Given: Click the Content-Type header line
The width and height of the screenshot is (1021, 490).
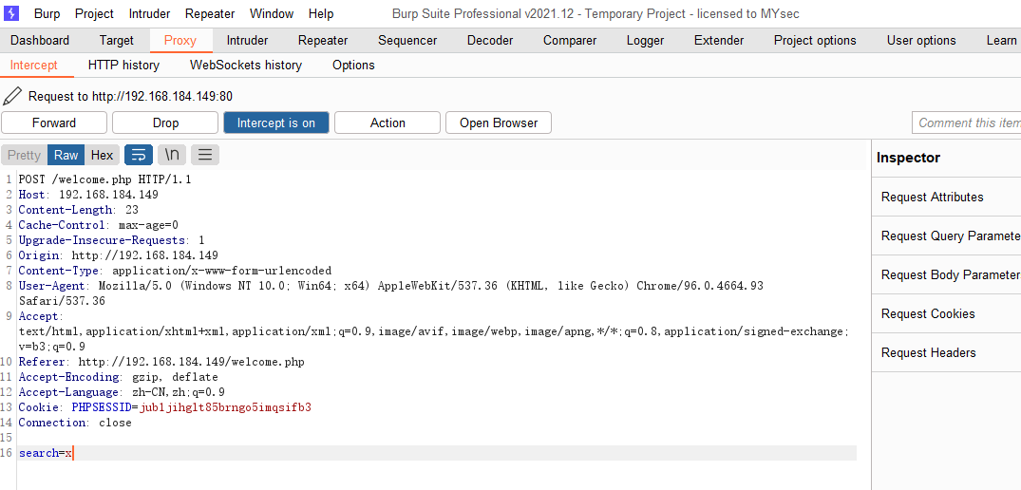Looking at the screenshot, I should click(x=175, y=271).
